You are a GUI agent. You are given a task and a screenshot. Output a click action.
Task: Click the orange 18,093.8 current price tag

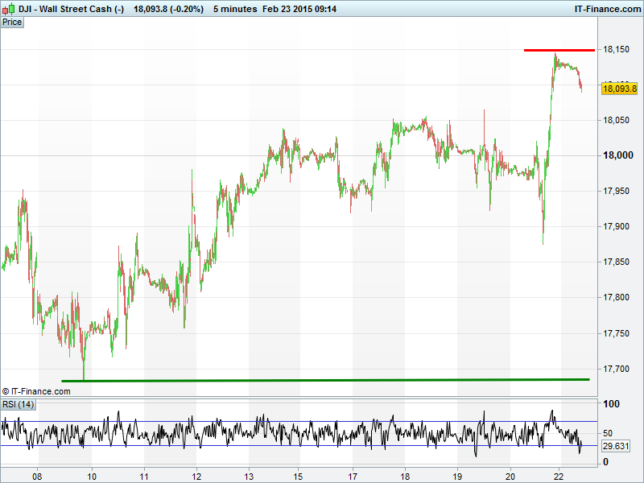(619, 89)
